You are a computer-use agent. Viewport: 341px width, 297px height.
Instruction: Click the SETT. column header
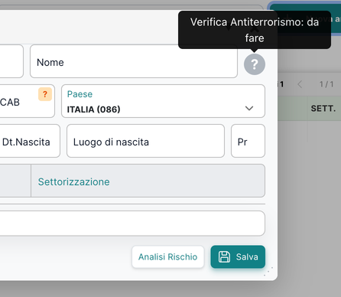click(323, 109)
